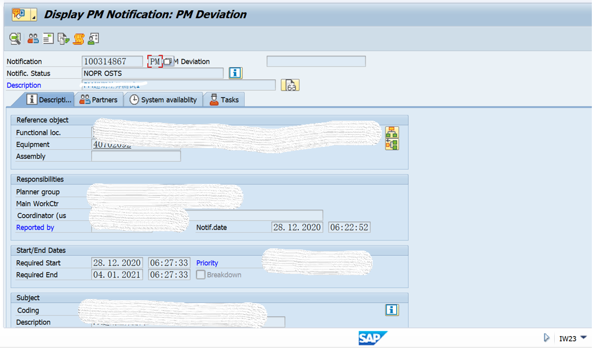Click the Required End time field
This screenshot has height=348, width=593.
[x=169, y=275]
